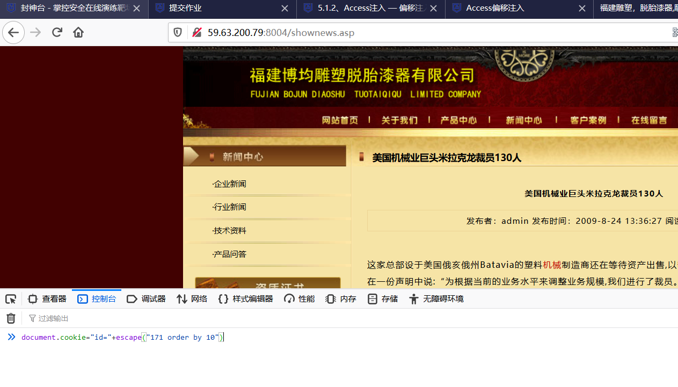Open the 产品问答 sidebar category
This screenshot has width=678, height=387.
(229, 254)
